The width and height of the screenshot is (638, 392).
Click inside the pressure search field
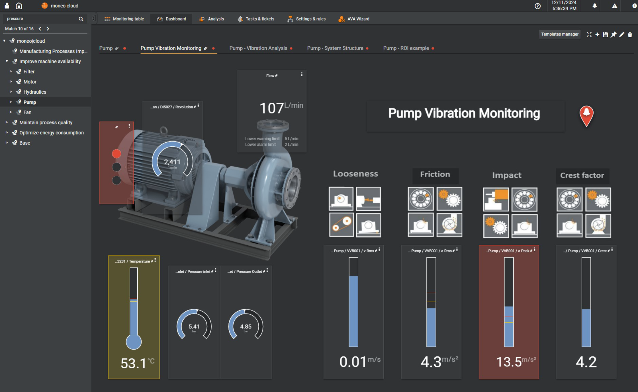(40, 18)
